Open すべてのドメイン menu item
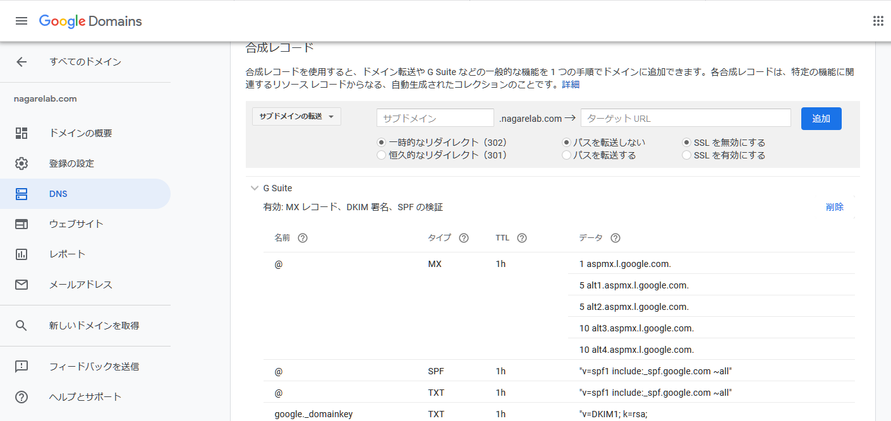891x421 pixels. tap(85, 62)
